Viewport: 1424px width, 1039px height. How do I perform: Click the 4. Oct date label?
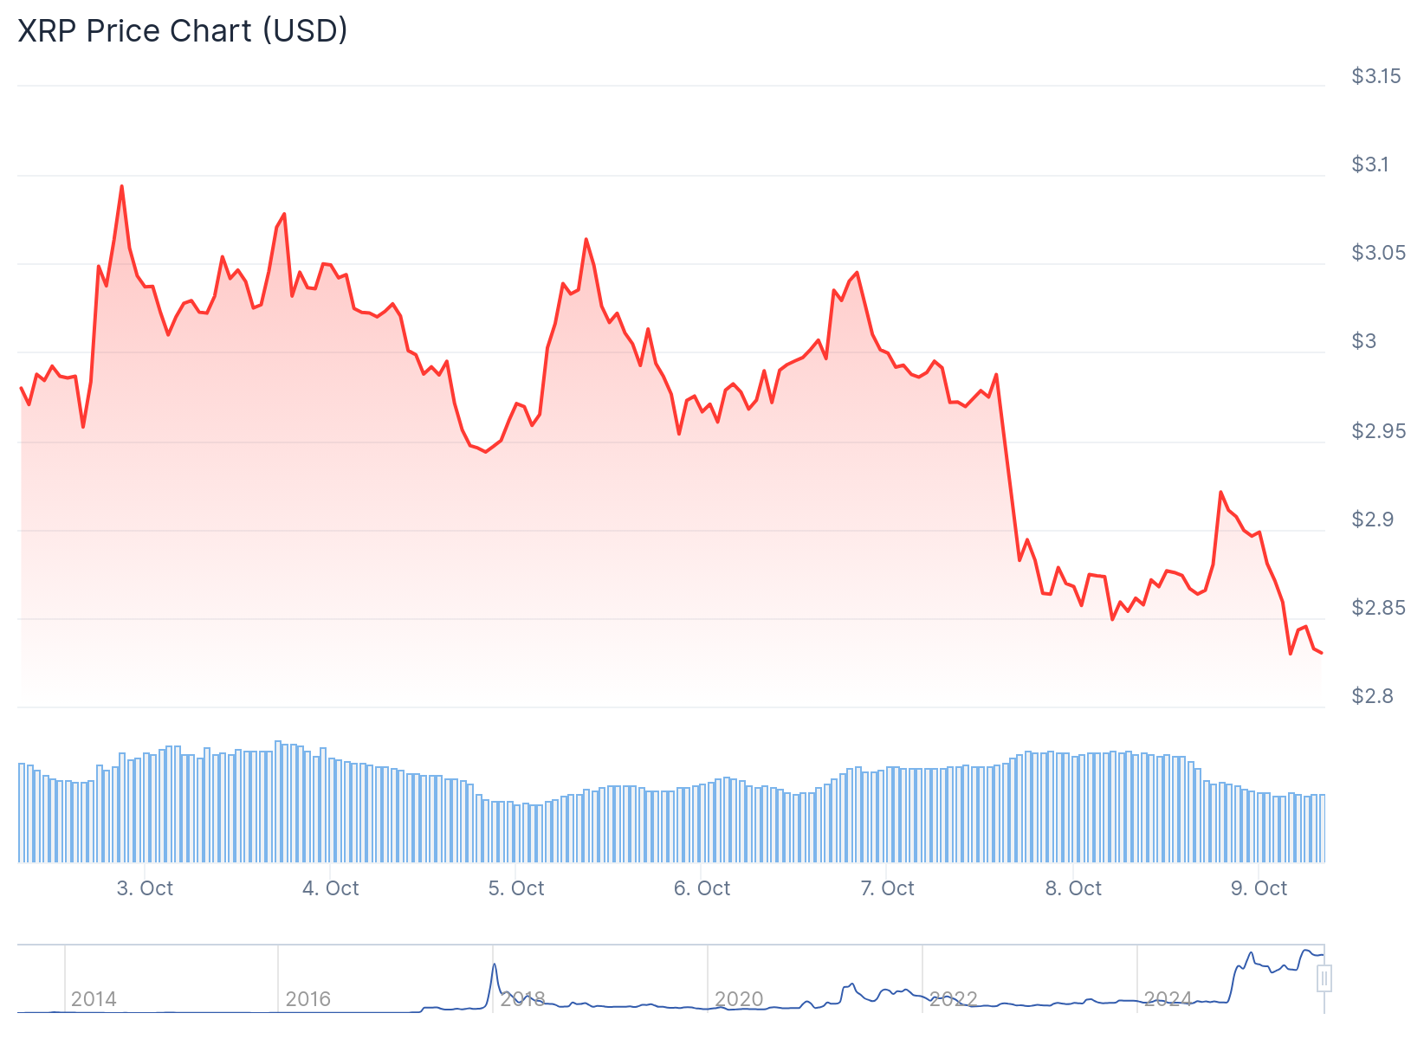coord(330,888)
